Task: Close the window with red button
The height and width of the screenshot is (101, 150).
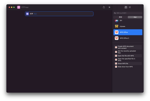Action: (x=9, y=7)
